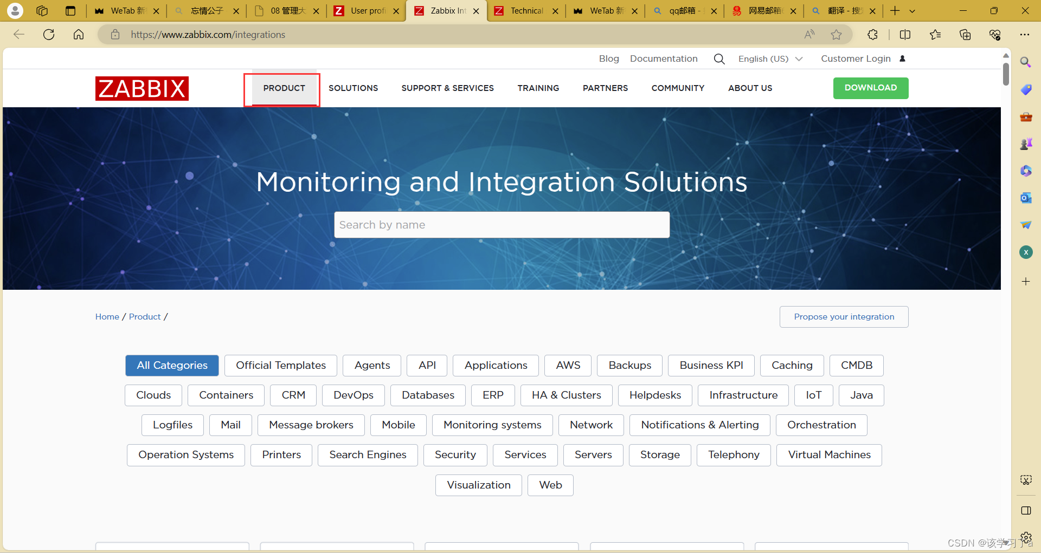Filter by AWS category
Screen dimensions: 1041x553
tap(568, 365)
